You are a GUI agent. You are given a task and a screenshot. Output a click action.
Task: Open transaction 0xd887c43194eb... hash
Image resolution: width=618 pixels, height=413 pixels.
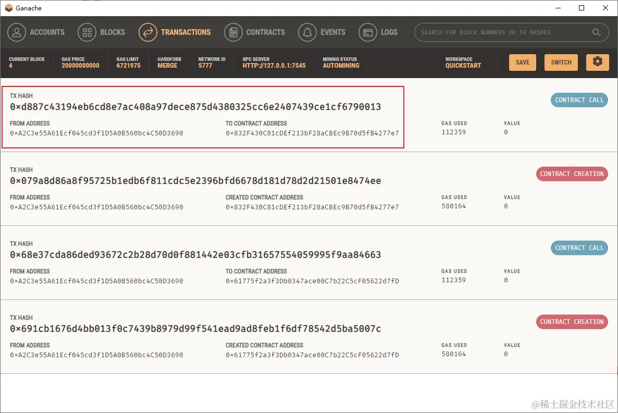195,107
